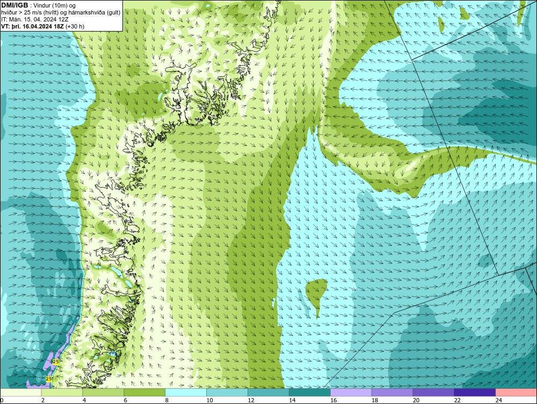Click the '22' value on the color scale
The height and width of the screenshot is (404, 537).
tap(457, 400)
